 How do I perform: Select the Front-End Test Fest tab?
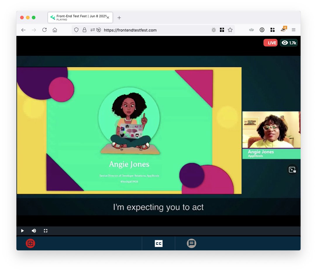[x=80, y=18]
